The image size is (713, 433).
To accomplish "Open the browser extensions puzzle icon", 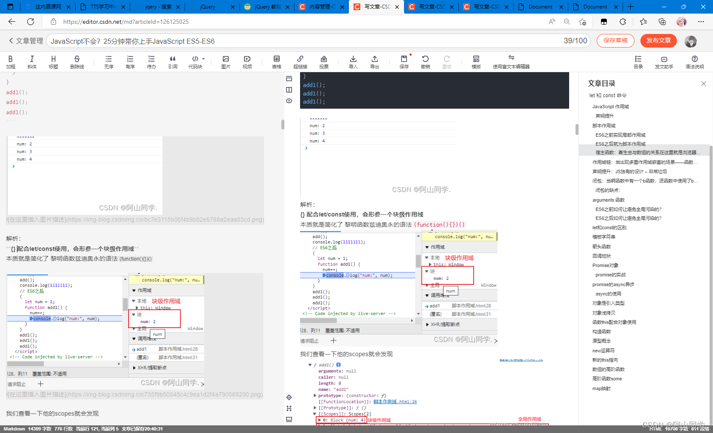I will [x=623, y=22].
